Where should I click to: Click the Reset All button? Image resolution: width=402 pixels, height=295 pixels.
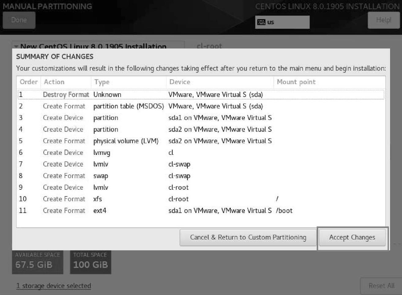point(381,286)
